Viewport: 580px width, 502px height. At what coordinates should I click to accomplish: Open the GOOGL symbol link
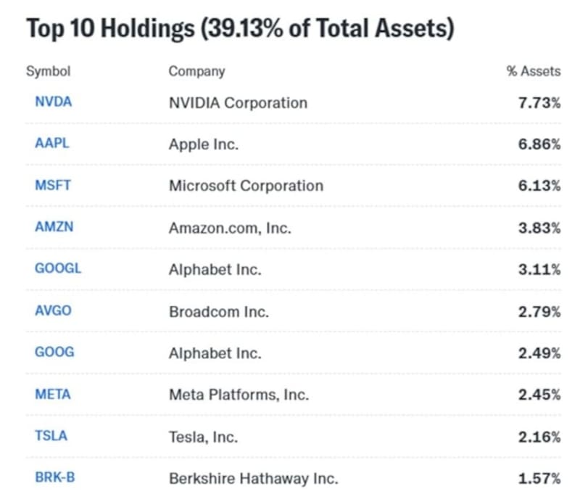(58, 268)
